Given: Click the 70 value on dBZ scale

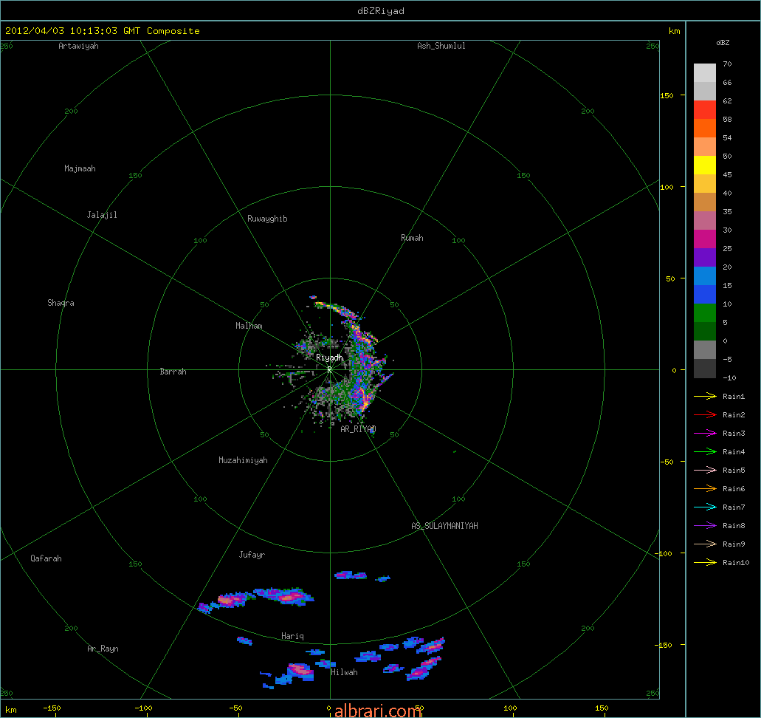Looking at the screenshot, I should [727, 64].
